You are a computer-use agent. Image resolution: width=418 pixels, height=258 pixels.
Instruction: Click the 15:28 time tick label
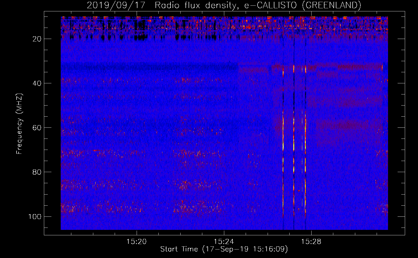(x=311, y=242)
